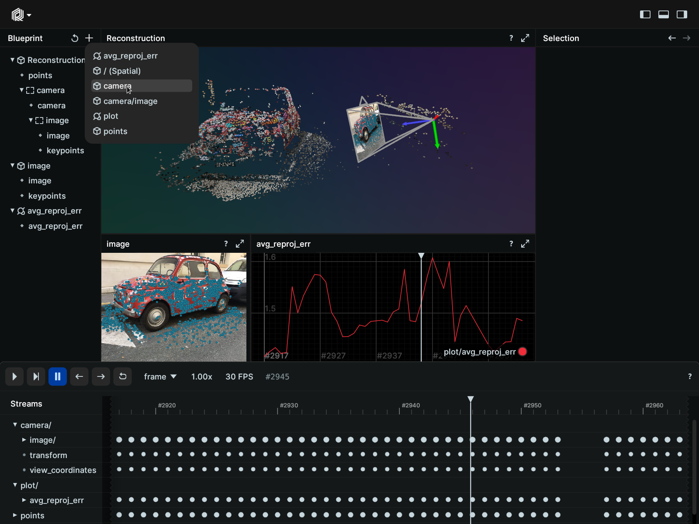Expand the image view to fullscreen
This screenshot has width=699, height=524.
[x=239, y=244]
